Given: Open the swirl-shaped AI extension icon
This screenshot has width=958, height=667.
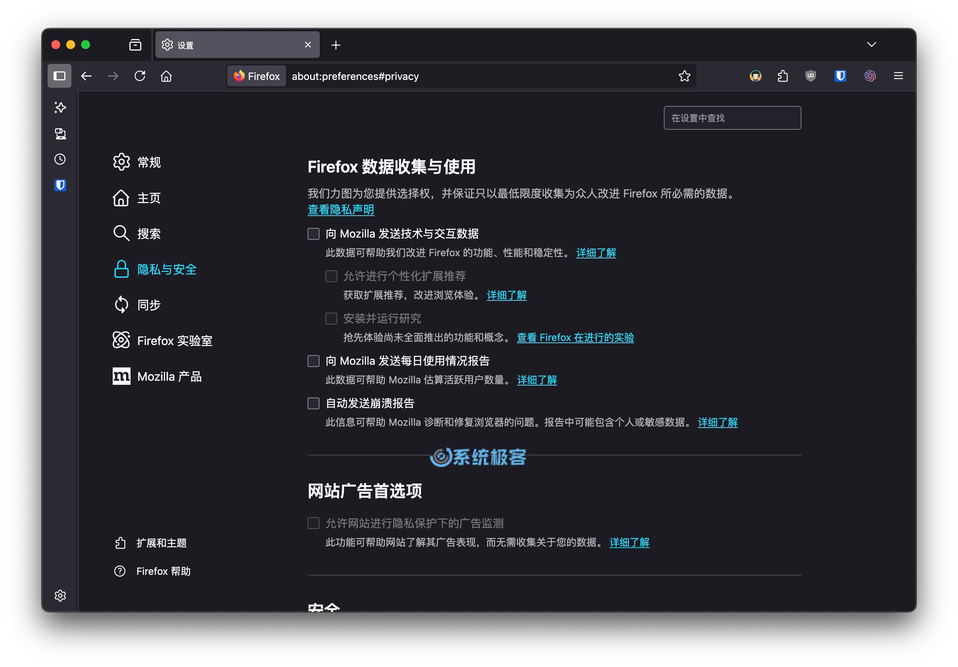Looking at the screenshot, I should coord(870,76).
